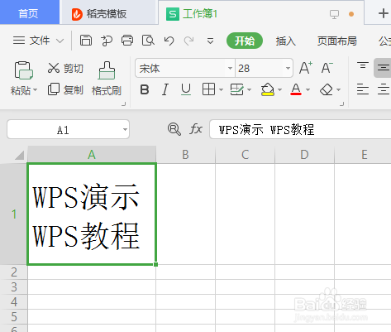Expand the quick access toolbar customize arrow
Screen dimensions: 391x332
tap(210, 41)
